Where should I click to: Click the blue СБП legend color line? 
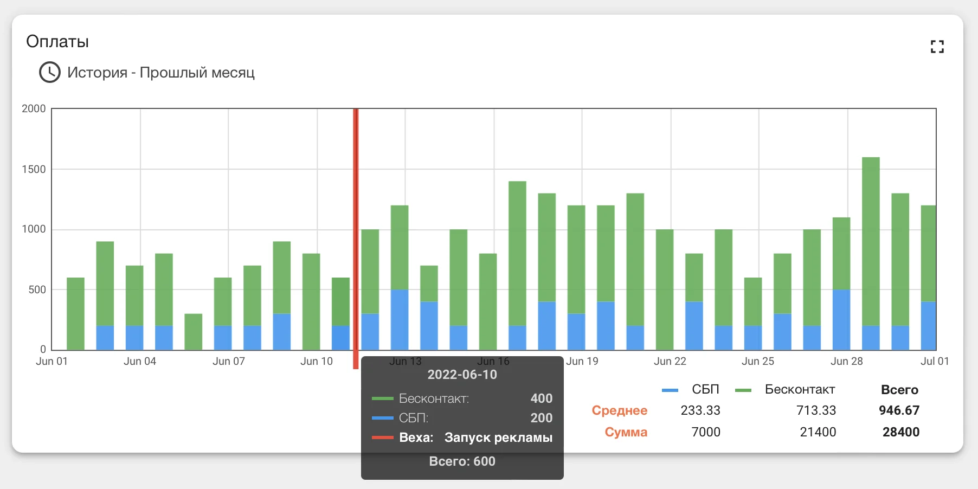click(670, 390)
